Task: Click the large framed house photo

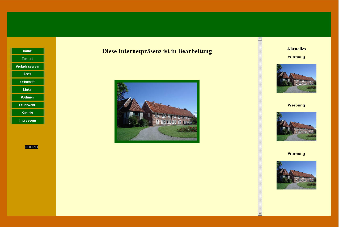Action: [x=157, y=111]
